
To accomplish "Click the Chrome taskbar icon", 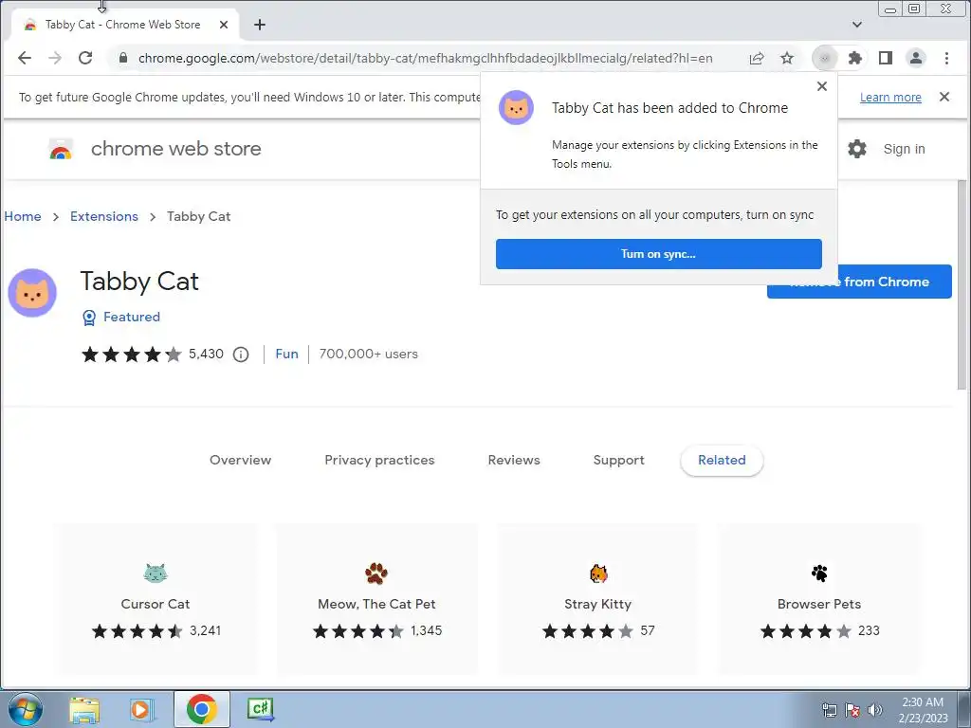I will (201, 709).
